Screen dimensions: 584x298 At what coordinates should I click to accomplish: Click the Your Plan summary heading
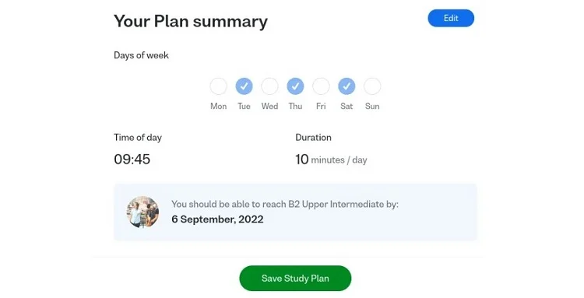tap(191, 21)
